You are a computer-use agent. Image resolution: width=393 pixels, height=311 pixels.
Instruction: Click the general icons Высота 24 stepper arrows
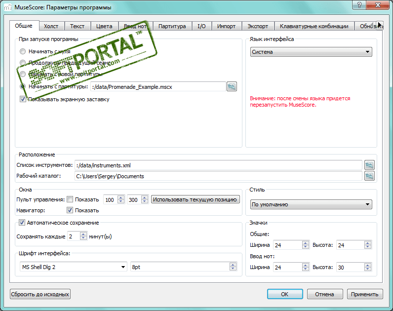(367, 245)
